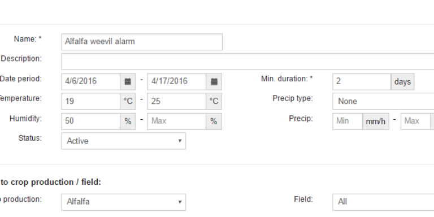Click the Min. duration field showing 2
Viewport: 434px width, 217px height.
click(362, 81)
